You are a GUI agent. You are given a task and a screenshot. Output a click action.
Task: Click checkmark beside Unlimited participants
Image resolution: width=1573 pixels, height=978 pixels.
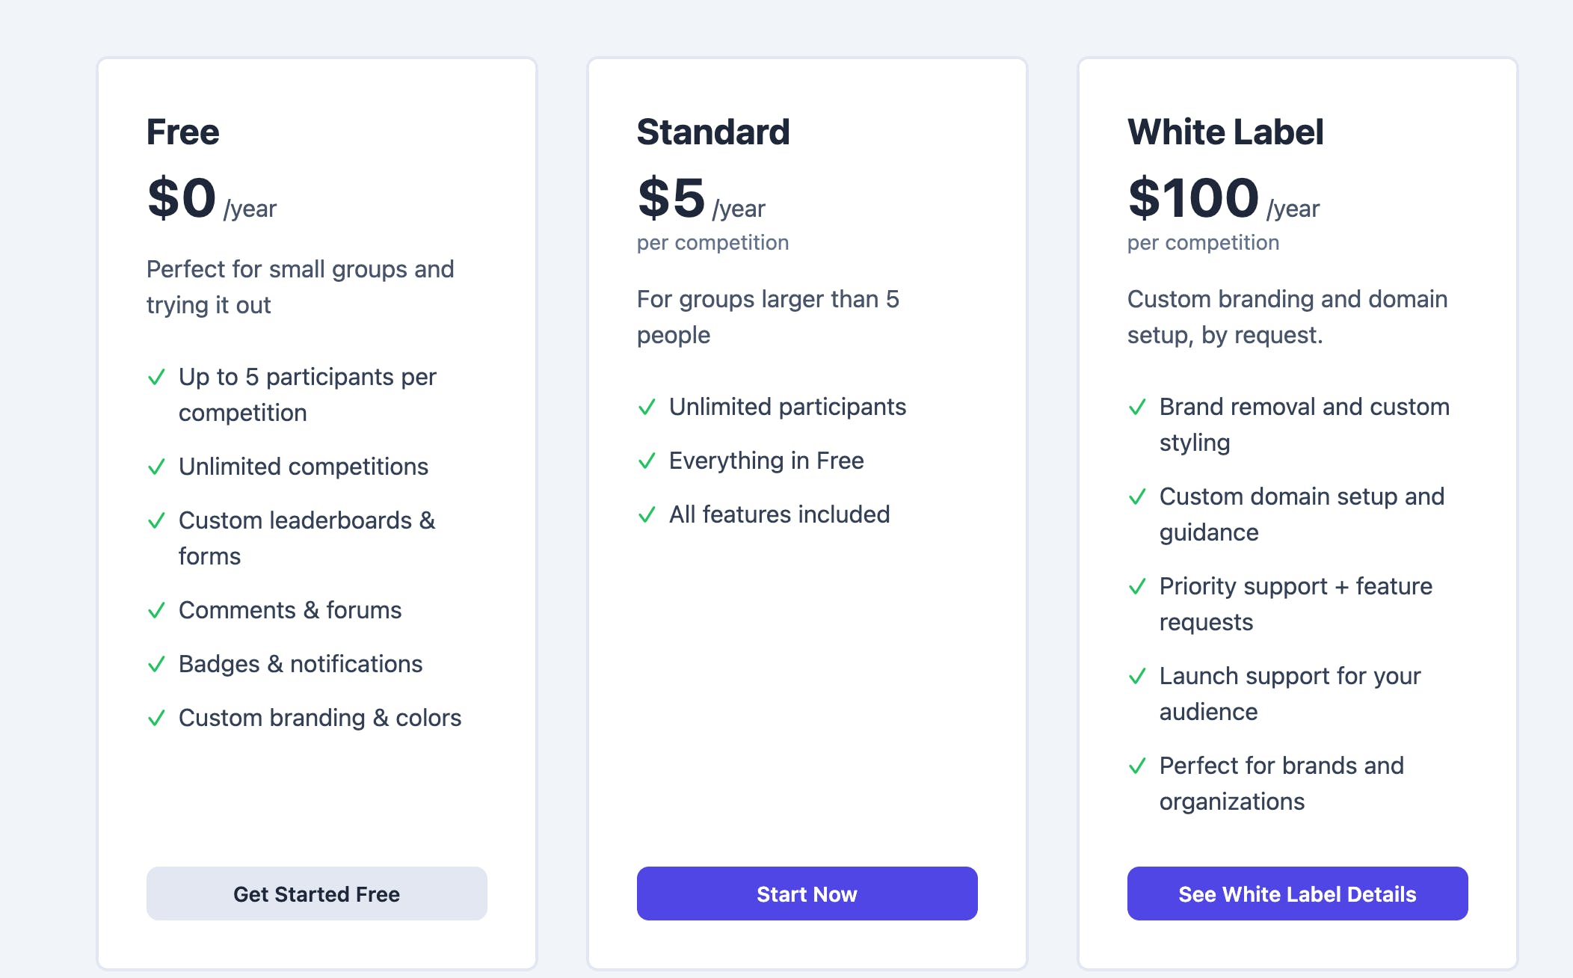tap(647, 407)
